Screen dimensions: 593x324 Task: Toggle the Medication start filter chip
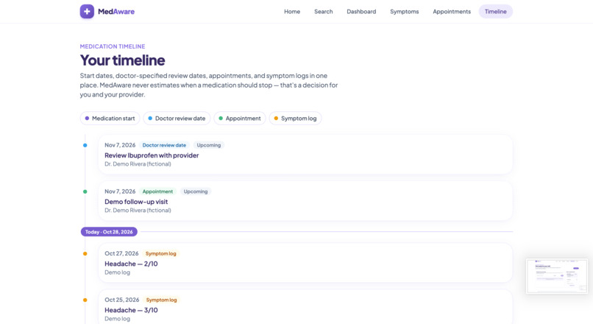(110, 119)
